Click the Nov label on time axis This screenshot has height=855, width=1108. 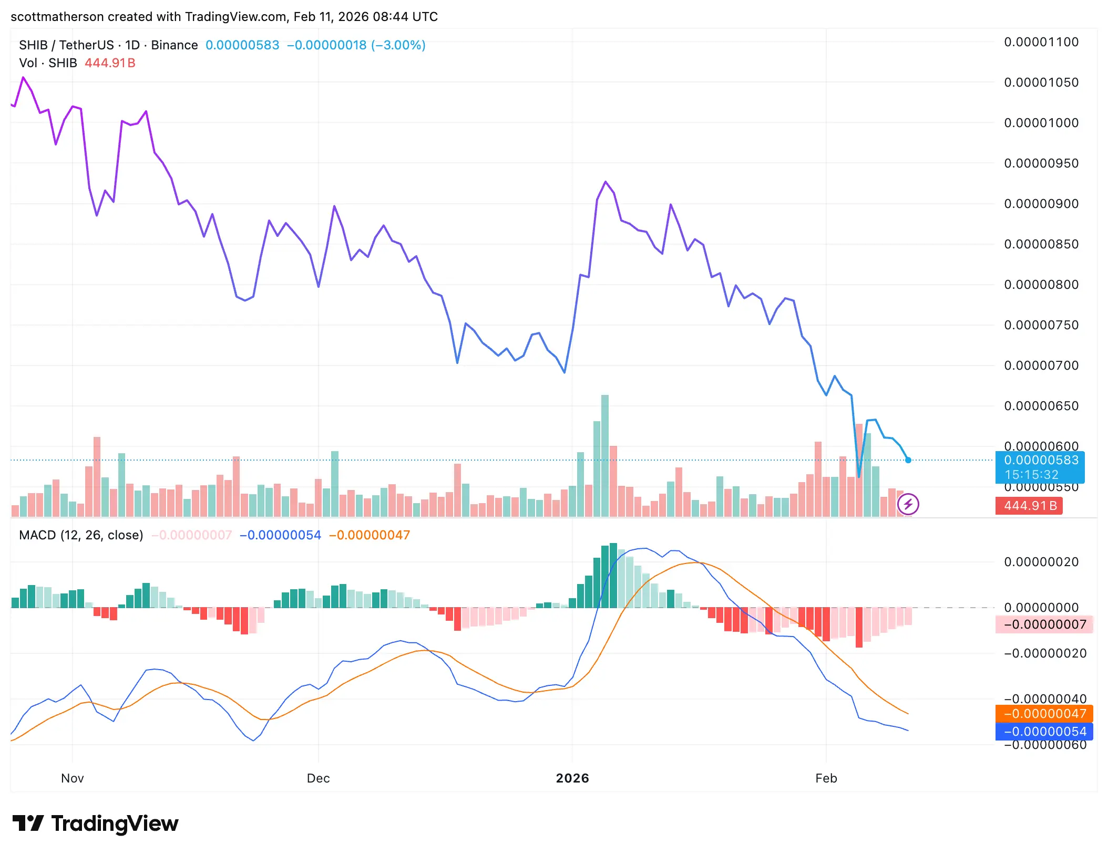(73, 778)
